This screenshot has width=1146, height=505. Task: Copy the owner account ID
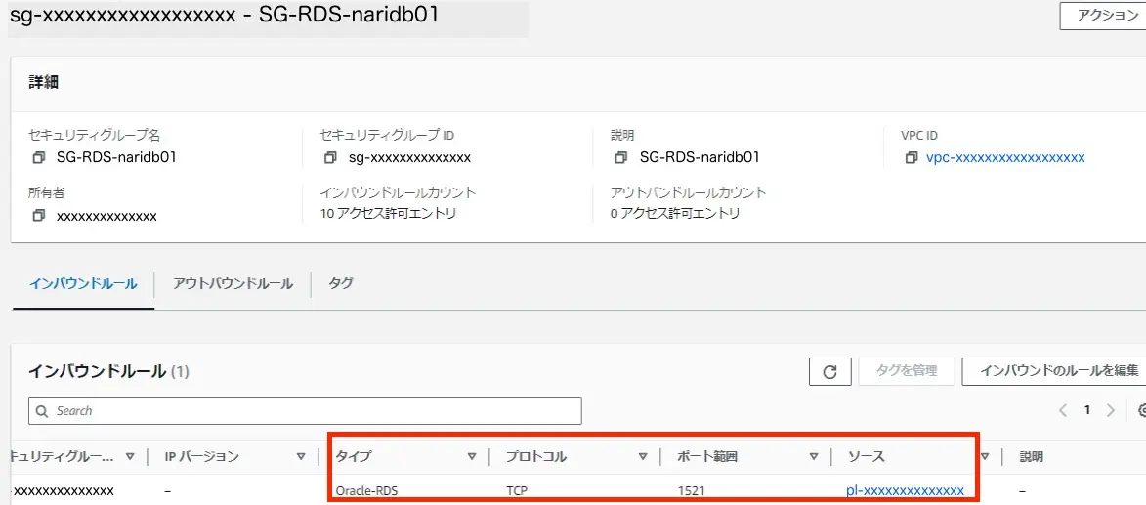click(38, 216)
